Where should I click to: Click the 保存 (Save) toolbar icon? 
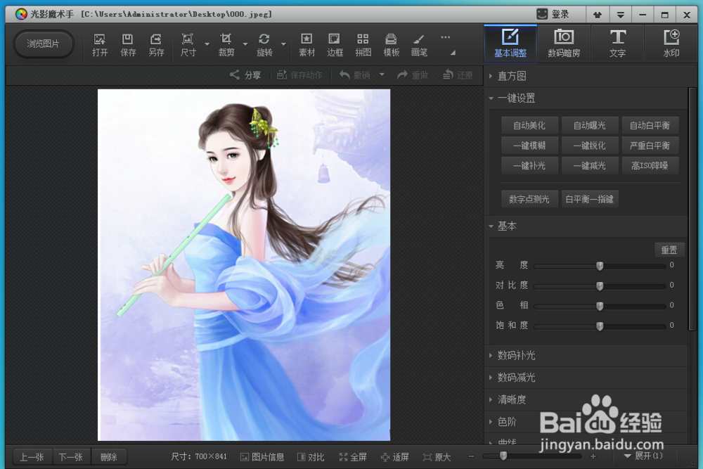click(x=128, y=45)
